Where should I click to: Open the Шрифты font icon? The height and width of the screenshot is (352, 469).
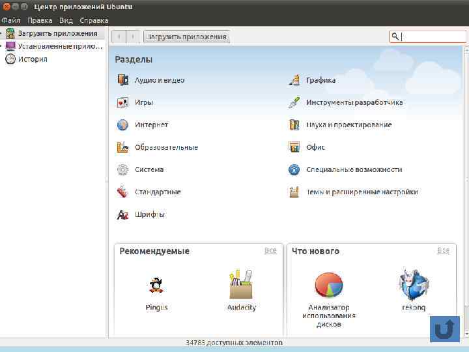tap(122, 214)
